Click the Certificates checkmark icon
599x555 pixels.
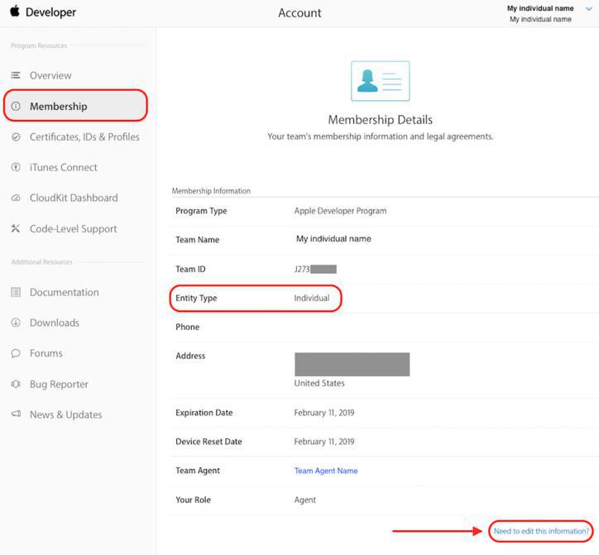(16, 137)
